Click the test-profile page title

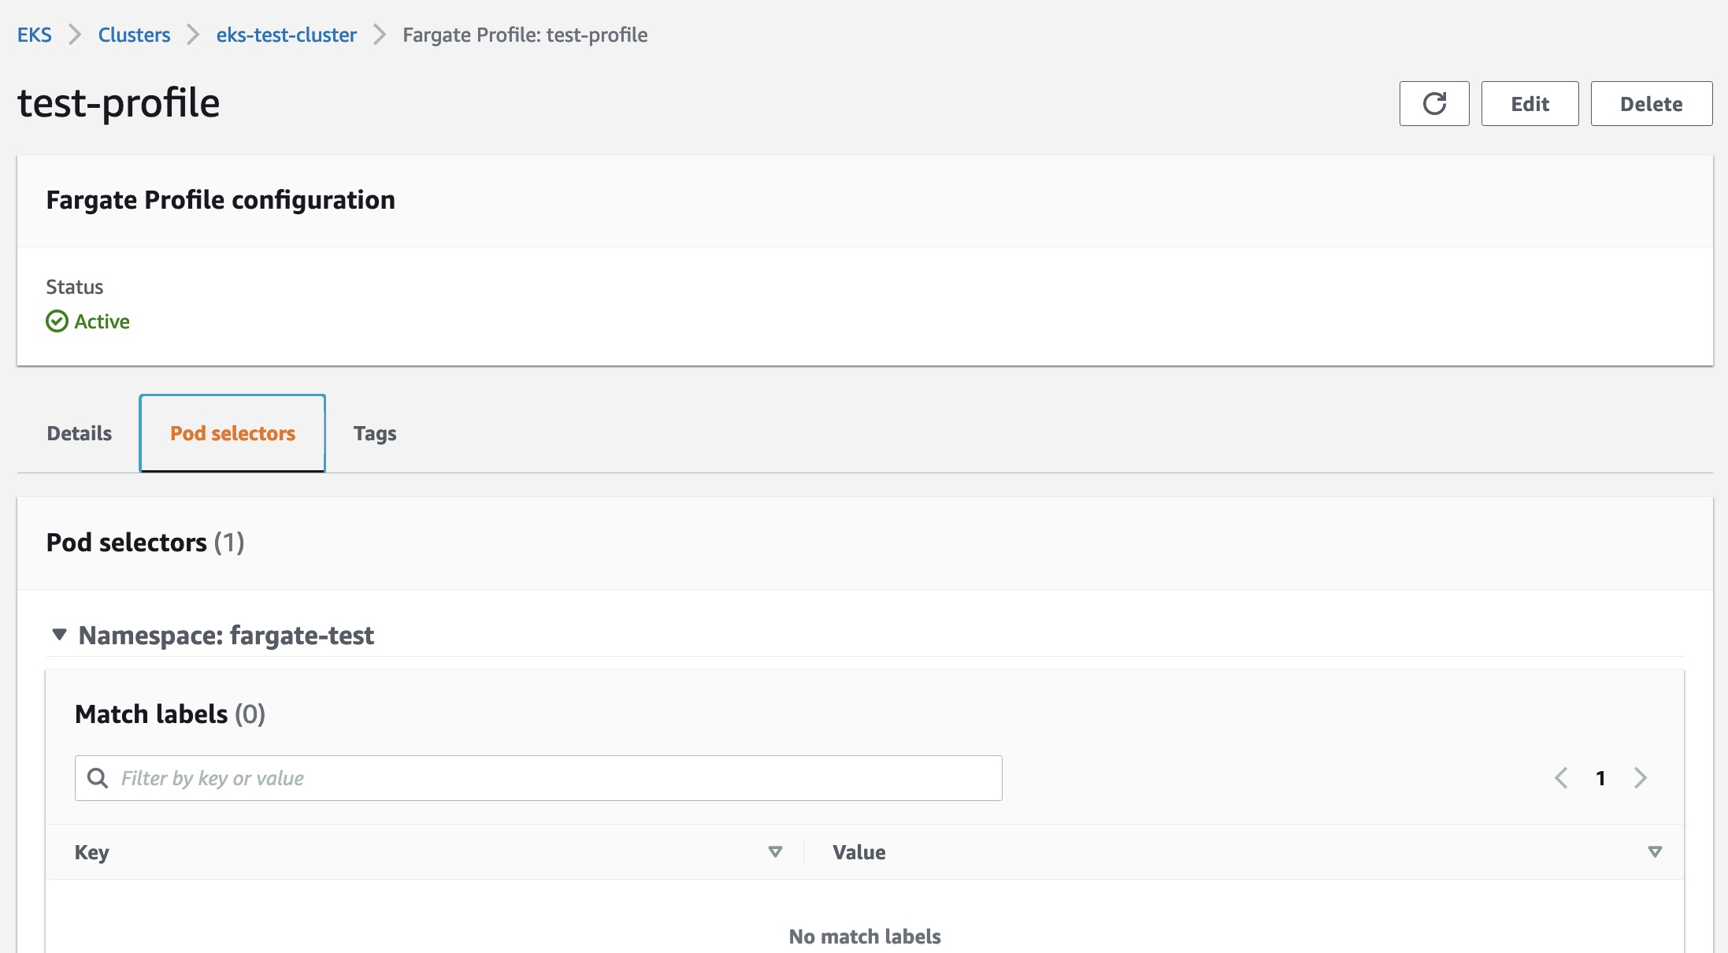tap(119, 103)
